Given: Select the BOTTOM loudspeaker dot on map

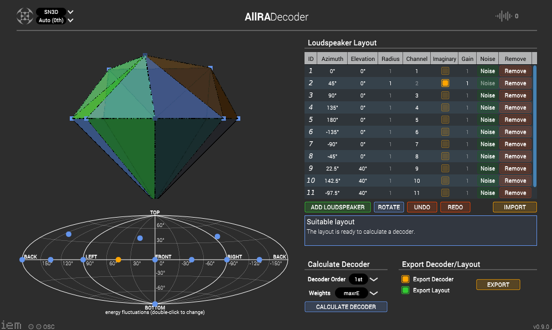Looking at the screenshot, I should [155, 304].
